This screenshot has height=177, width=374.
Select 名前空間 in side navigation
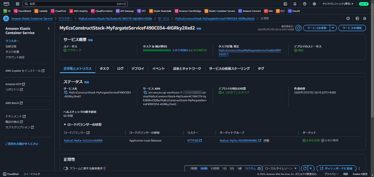11,46
